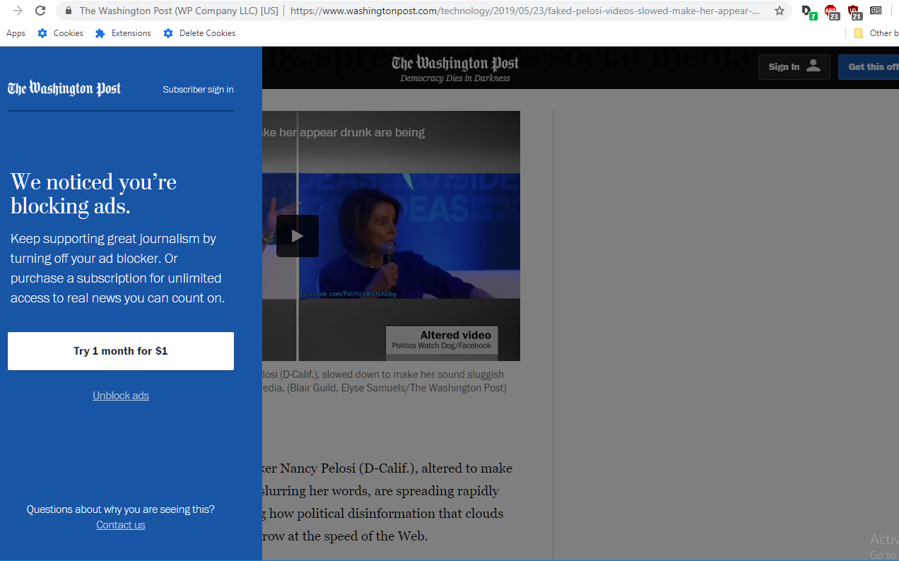Open the extension icon with green 7 badge

pyautogui.click(x=808, y=11)
